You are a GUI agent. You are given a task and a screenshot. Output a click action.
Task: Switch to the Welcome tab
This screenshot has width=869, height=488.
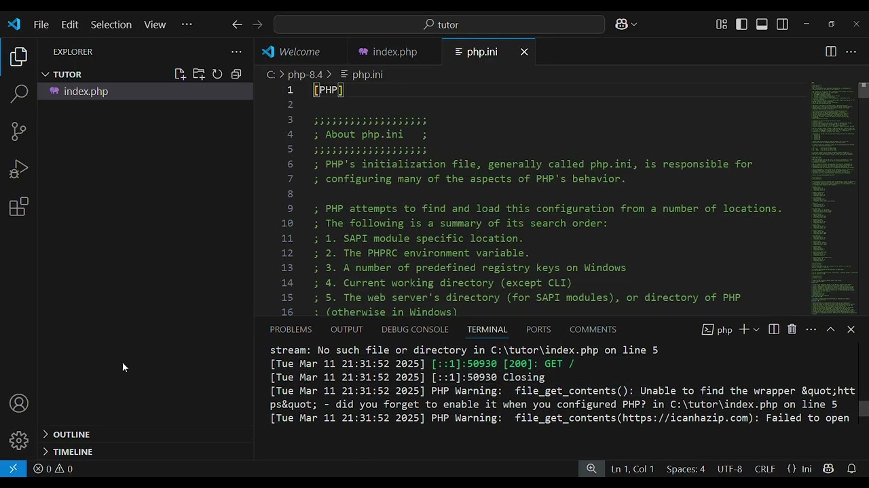299,52
